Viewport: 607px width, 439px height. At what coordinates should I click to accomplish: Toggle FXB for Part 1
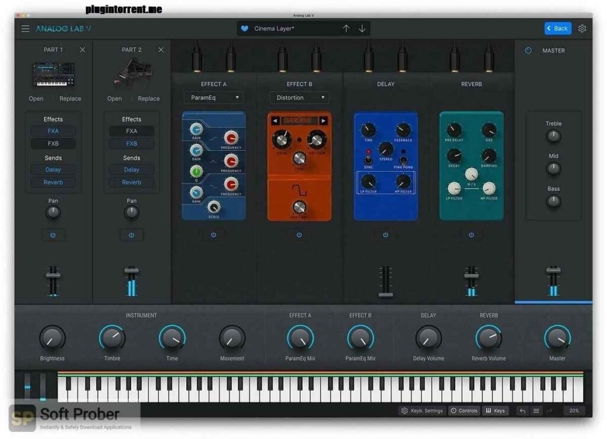pos(53,143)
